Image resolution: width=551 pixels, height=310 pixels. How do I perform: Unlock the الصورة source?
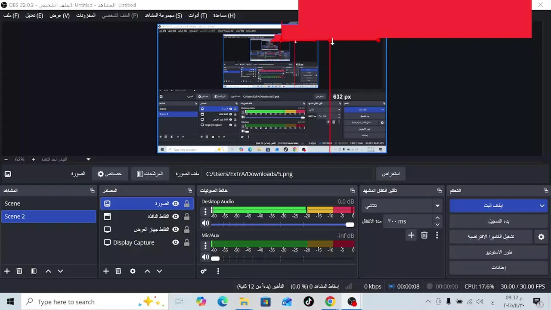tap(187, 204)
